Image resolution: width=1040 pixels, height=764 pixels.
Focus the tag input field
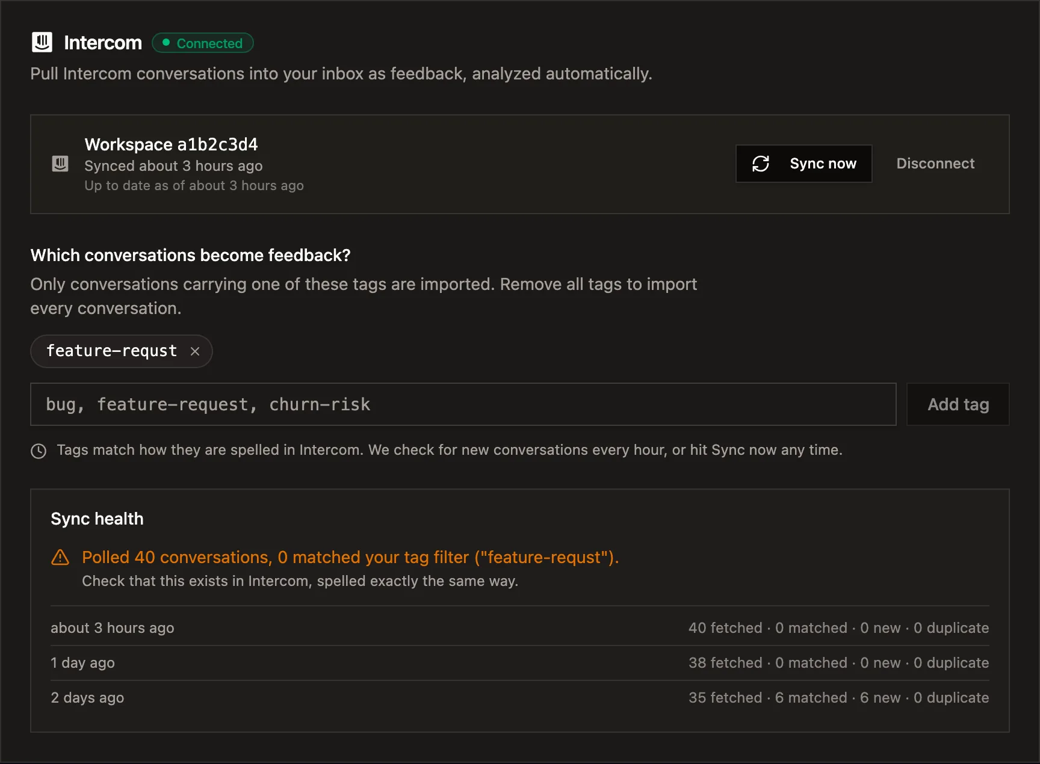(x=463, y=404)
